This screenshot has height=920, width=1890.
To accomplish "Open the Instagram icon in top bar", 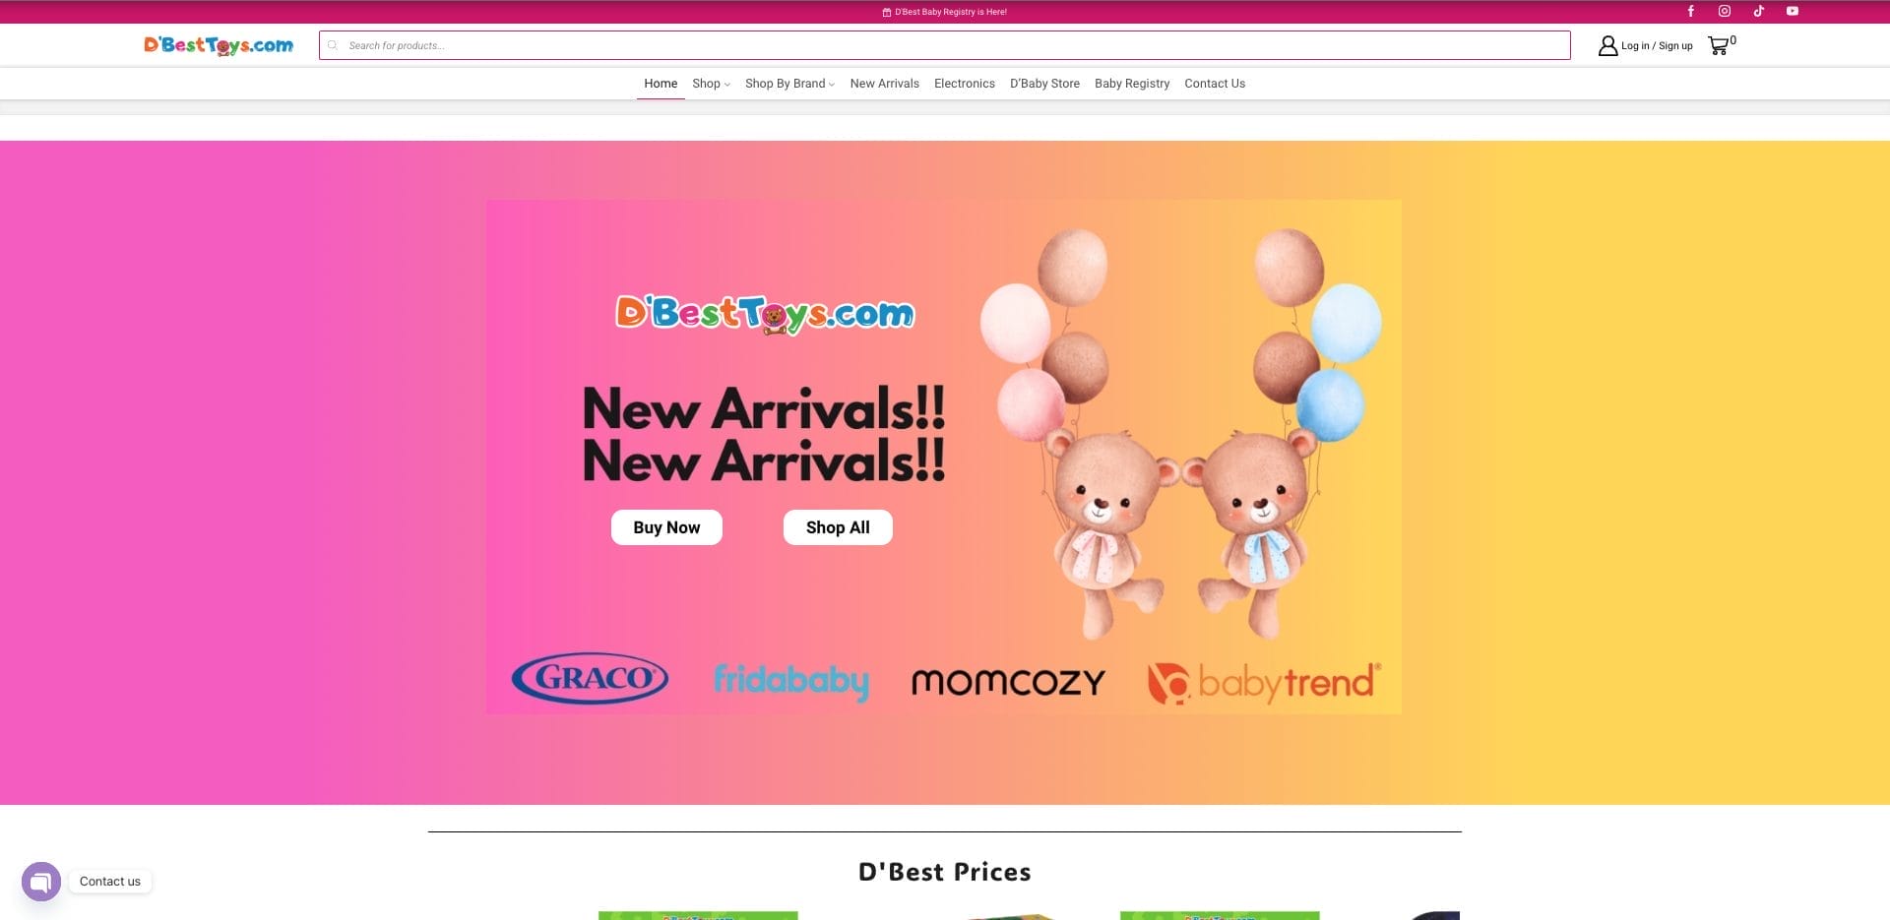I will click(1725, 12).
